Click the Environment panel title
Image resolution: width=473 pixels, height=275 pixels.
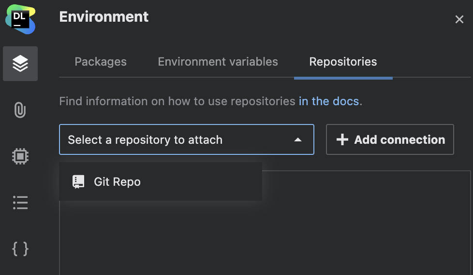tap(104, 17)
